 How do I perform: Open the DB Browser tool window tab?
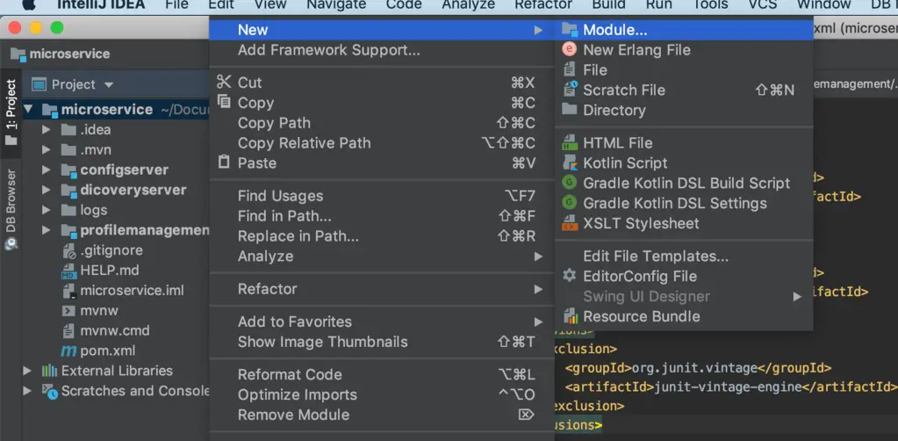pyautogui.click(x=11, y=209)
